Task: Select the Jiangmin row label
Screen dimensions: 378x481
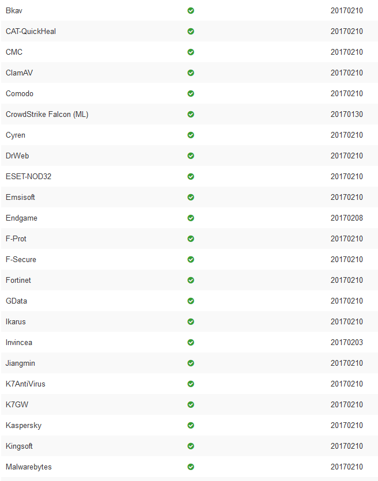Action: coord(20,363)
